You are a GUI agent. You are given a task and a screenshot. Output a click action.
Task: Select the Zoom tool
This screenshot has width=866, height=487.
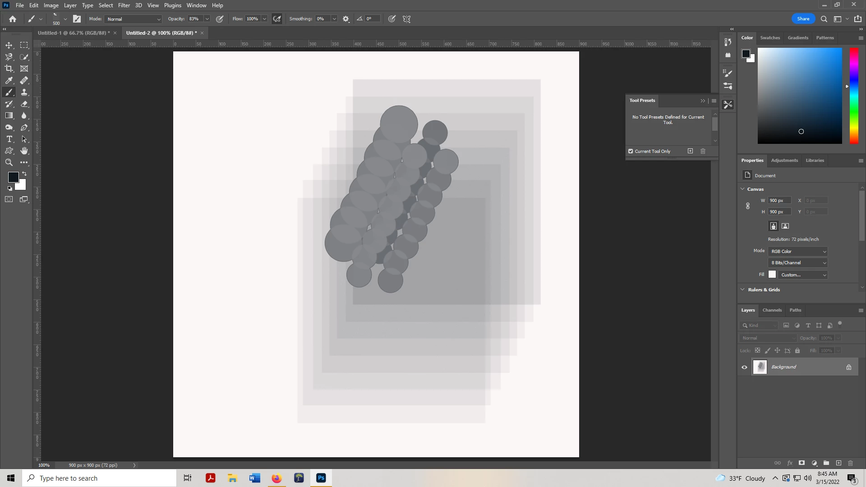9,162
